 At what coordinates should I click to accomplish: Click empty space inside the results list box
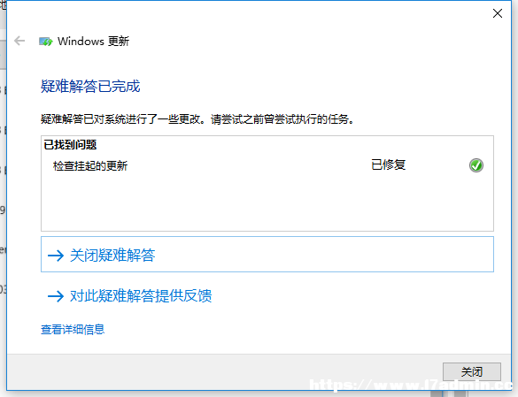coord(267,203)
